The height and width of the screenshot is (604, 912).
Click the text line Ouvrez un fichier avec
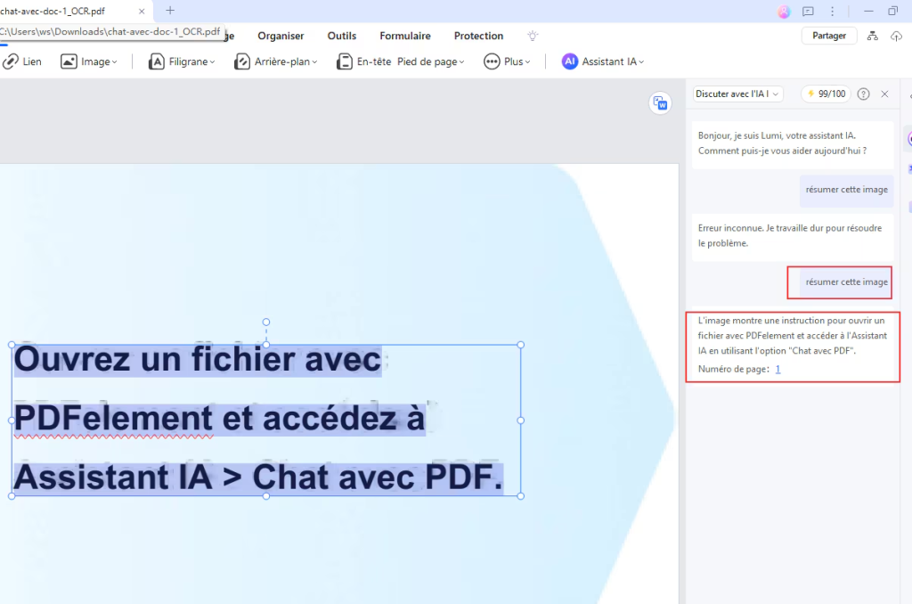(x=198, y=360)
